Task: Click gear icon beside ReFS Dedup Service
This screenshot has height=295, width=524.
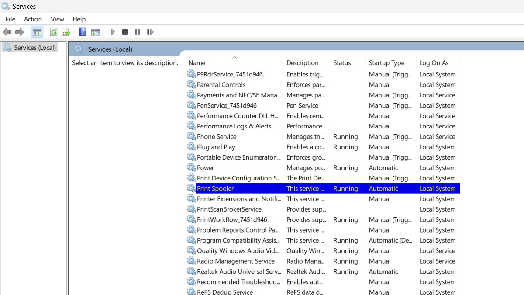Action: coord(191,292)
